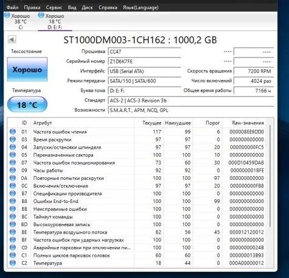Image resolution: width=289 pixels, height=278 pixels.
Task: Click the Raw-значения column header
Action: coord(248,123)
